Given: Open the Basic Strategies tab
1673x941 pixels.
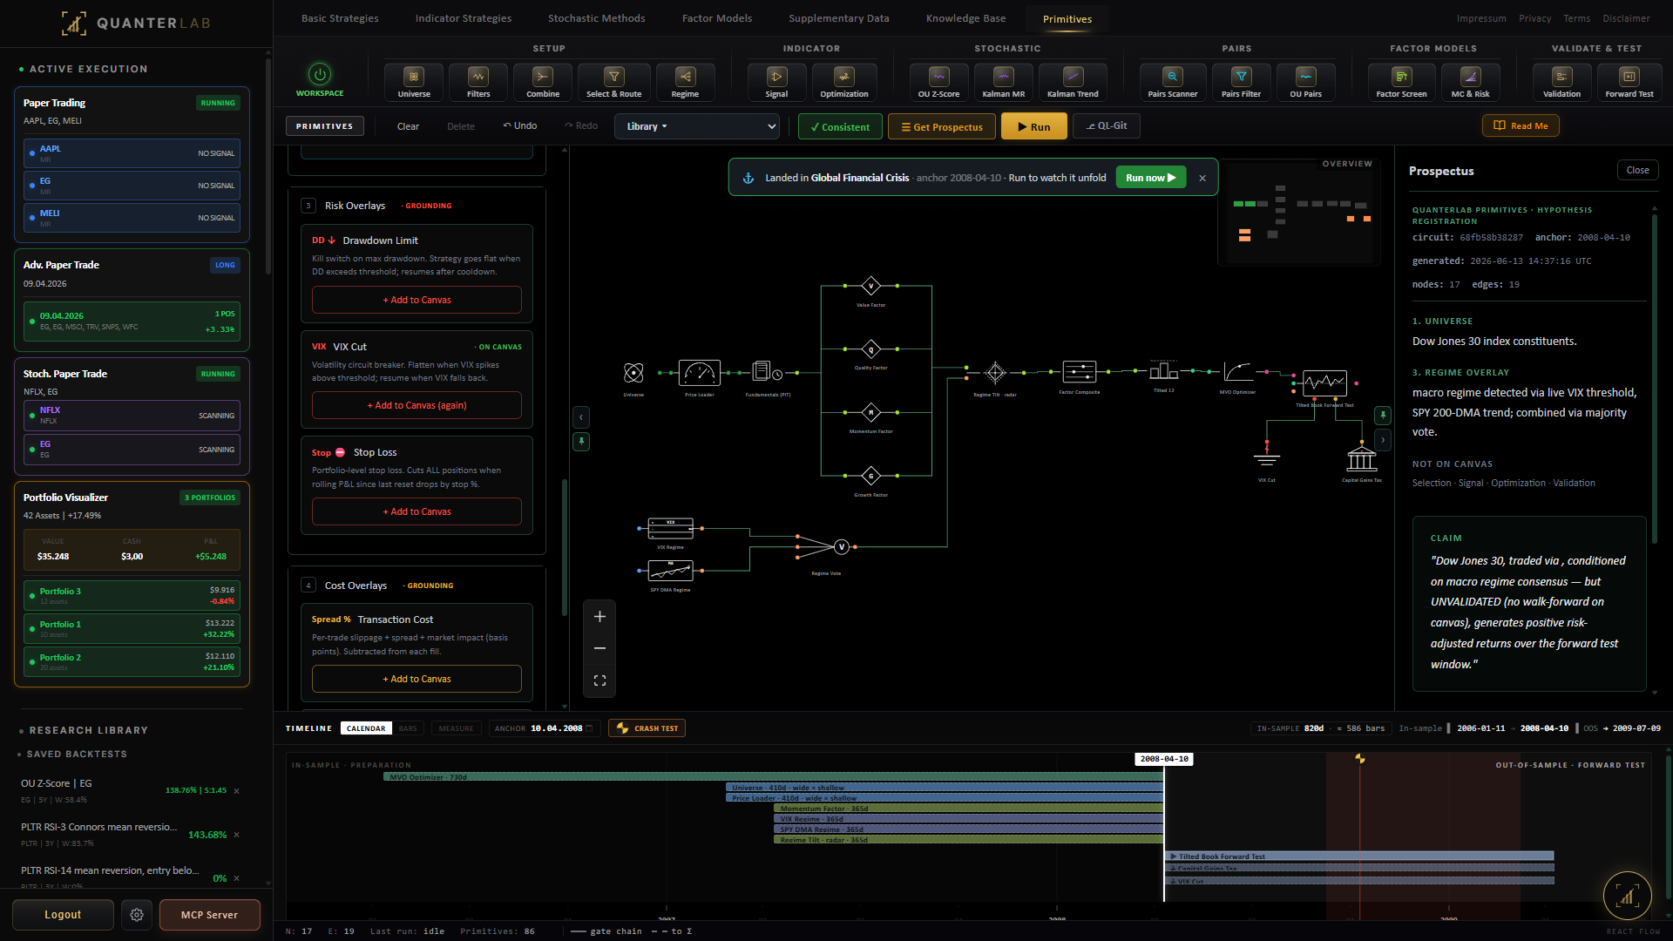Looking at the screenshot, I should pyautogui.click(x=340, y=18).
